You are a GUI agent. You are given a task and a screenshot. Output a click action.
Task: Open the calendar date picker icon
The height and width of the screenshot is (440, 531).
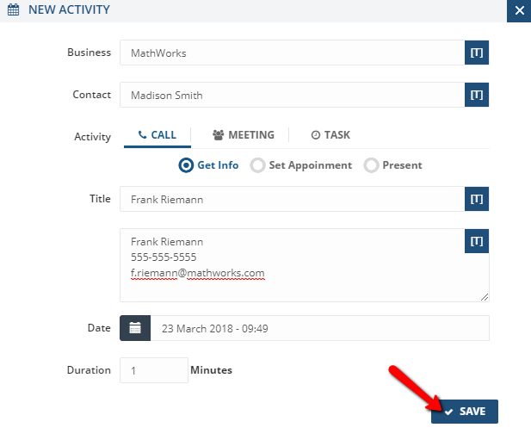[x=135, y=328]
